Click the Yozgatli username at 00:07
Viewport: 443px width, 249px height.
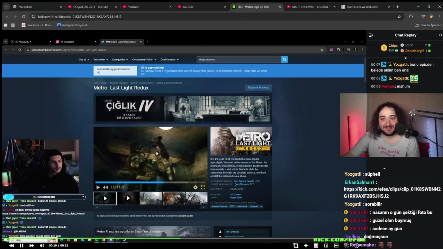(401, 65)
